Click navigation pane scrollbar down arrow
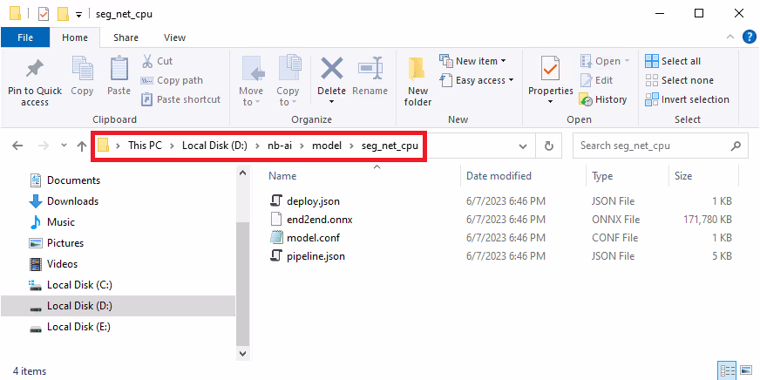 pyautogui.click(x=243, y=354)
